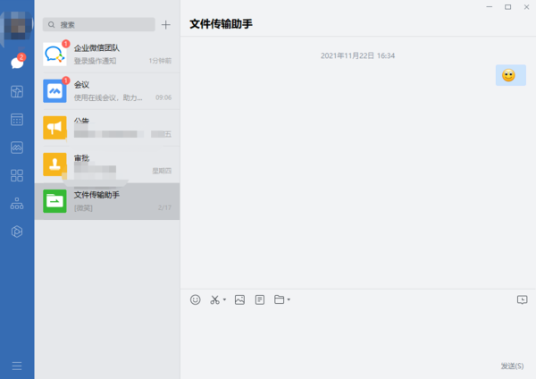Screen dimensions: 536x379
Task: Click the smiley emoji message bubble
Action: (x=508, y=76)
